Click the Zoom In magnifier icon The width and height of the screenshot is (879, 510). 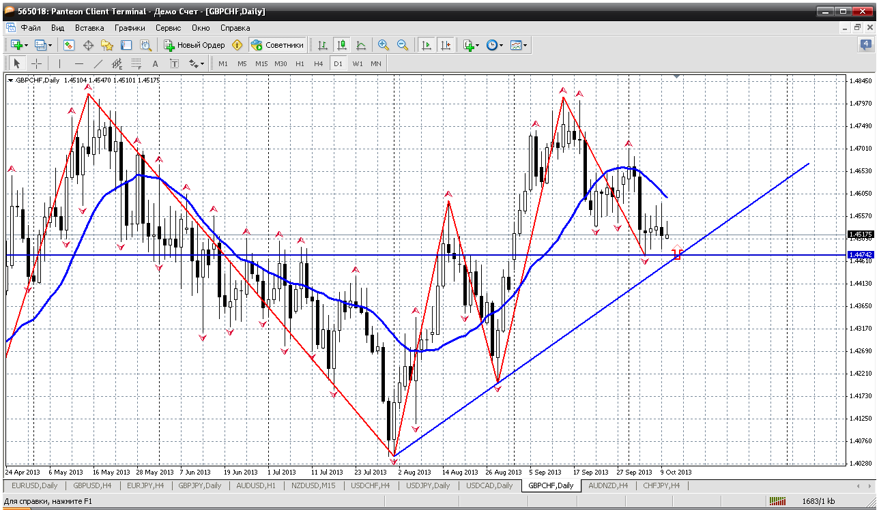coord(384,45)
